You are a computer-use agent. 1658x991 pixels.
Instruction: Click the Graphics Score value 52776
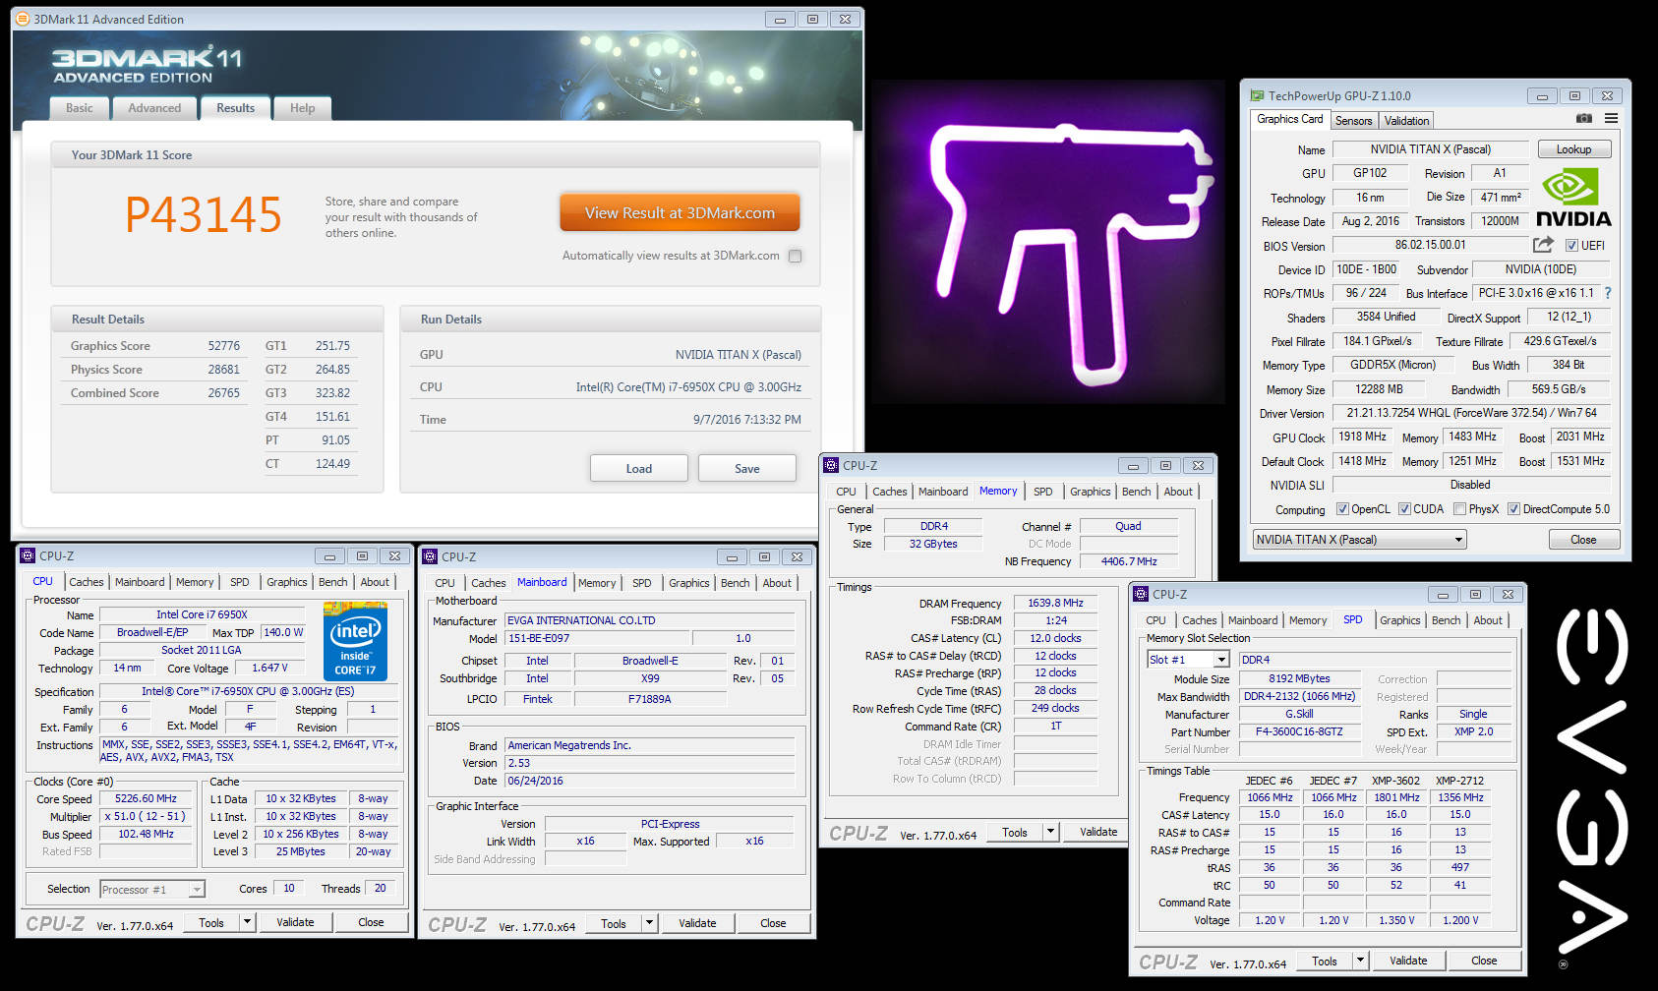[x=223, y=346]
